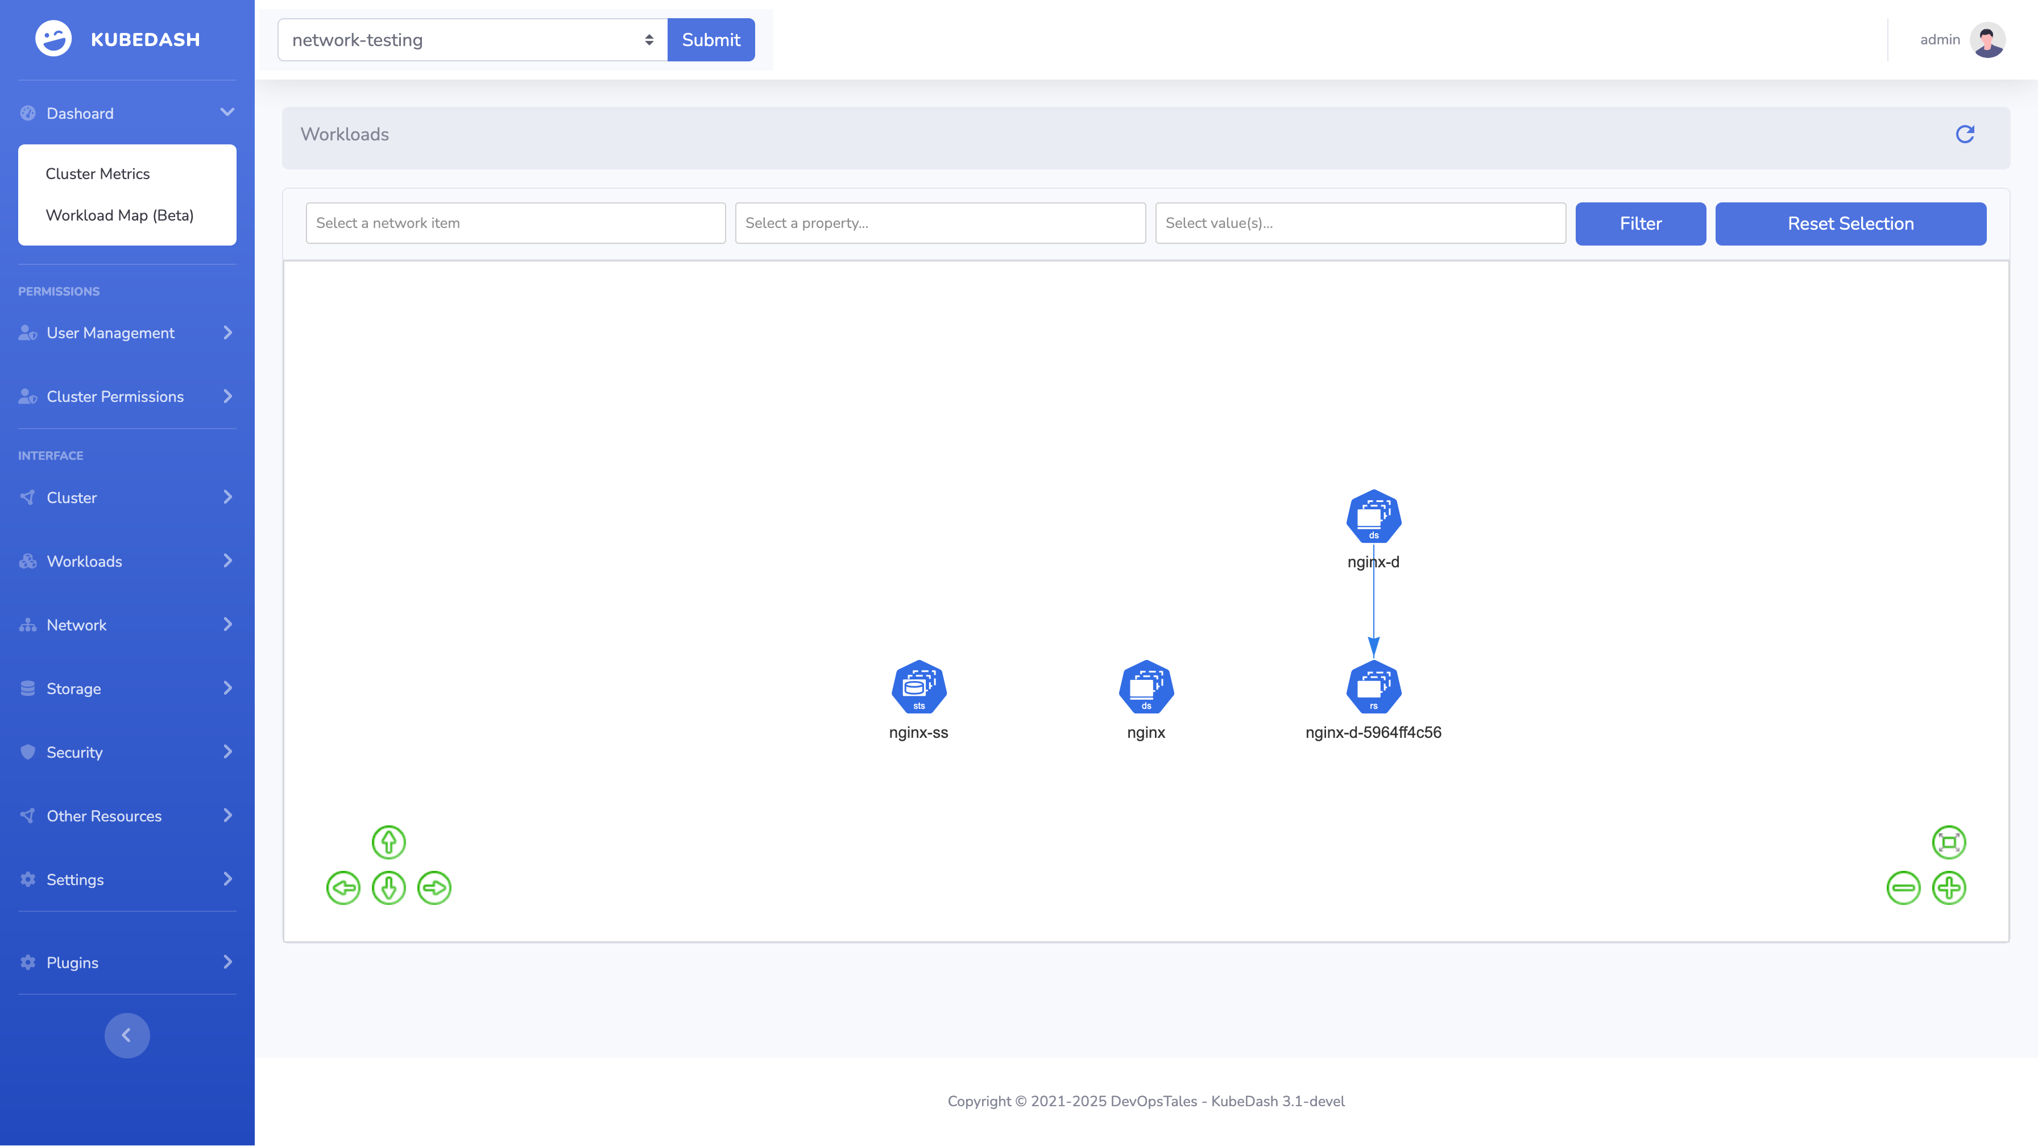
Task: Click the admin user avatar
Action: [x=1987, y=40]
